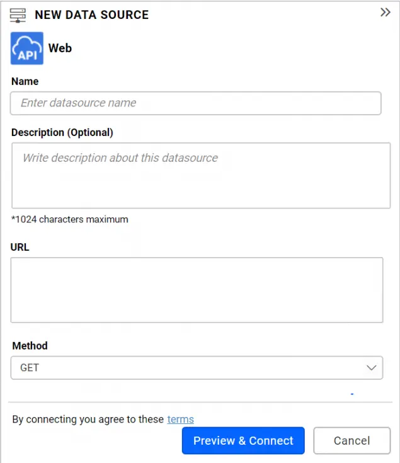The height and width of the screenshot is (463, 400).
Task: Click the NEW DATA SOURCE title
Action: [x=92, y=15]
